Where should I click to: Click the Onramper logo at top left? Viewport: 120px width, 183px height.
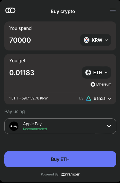(10, 10)
